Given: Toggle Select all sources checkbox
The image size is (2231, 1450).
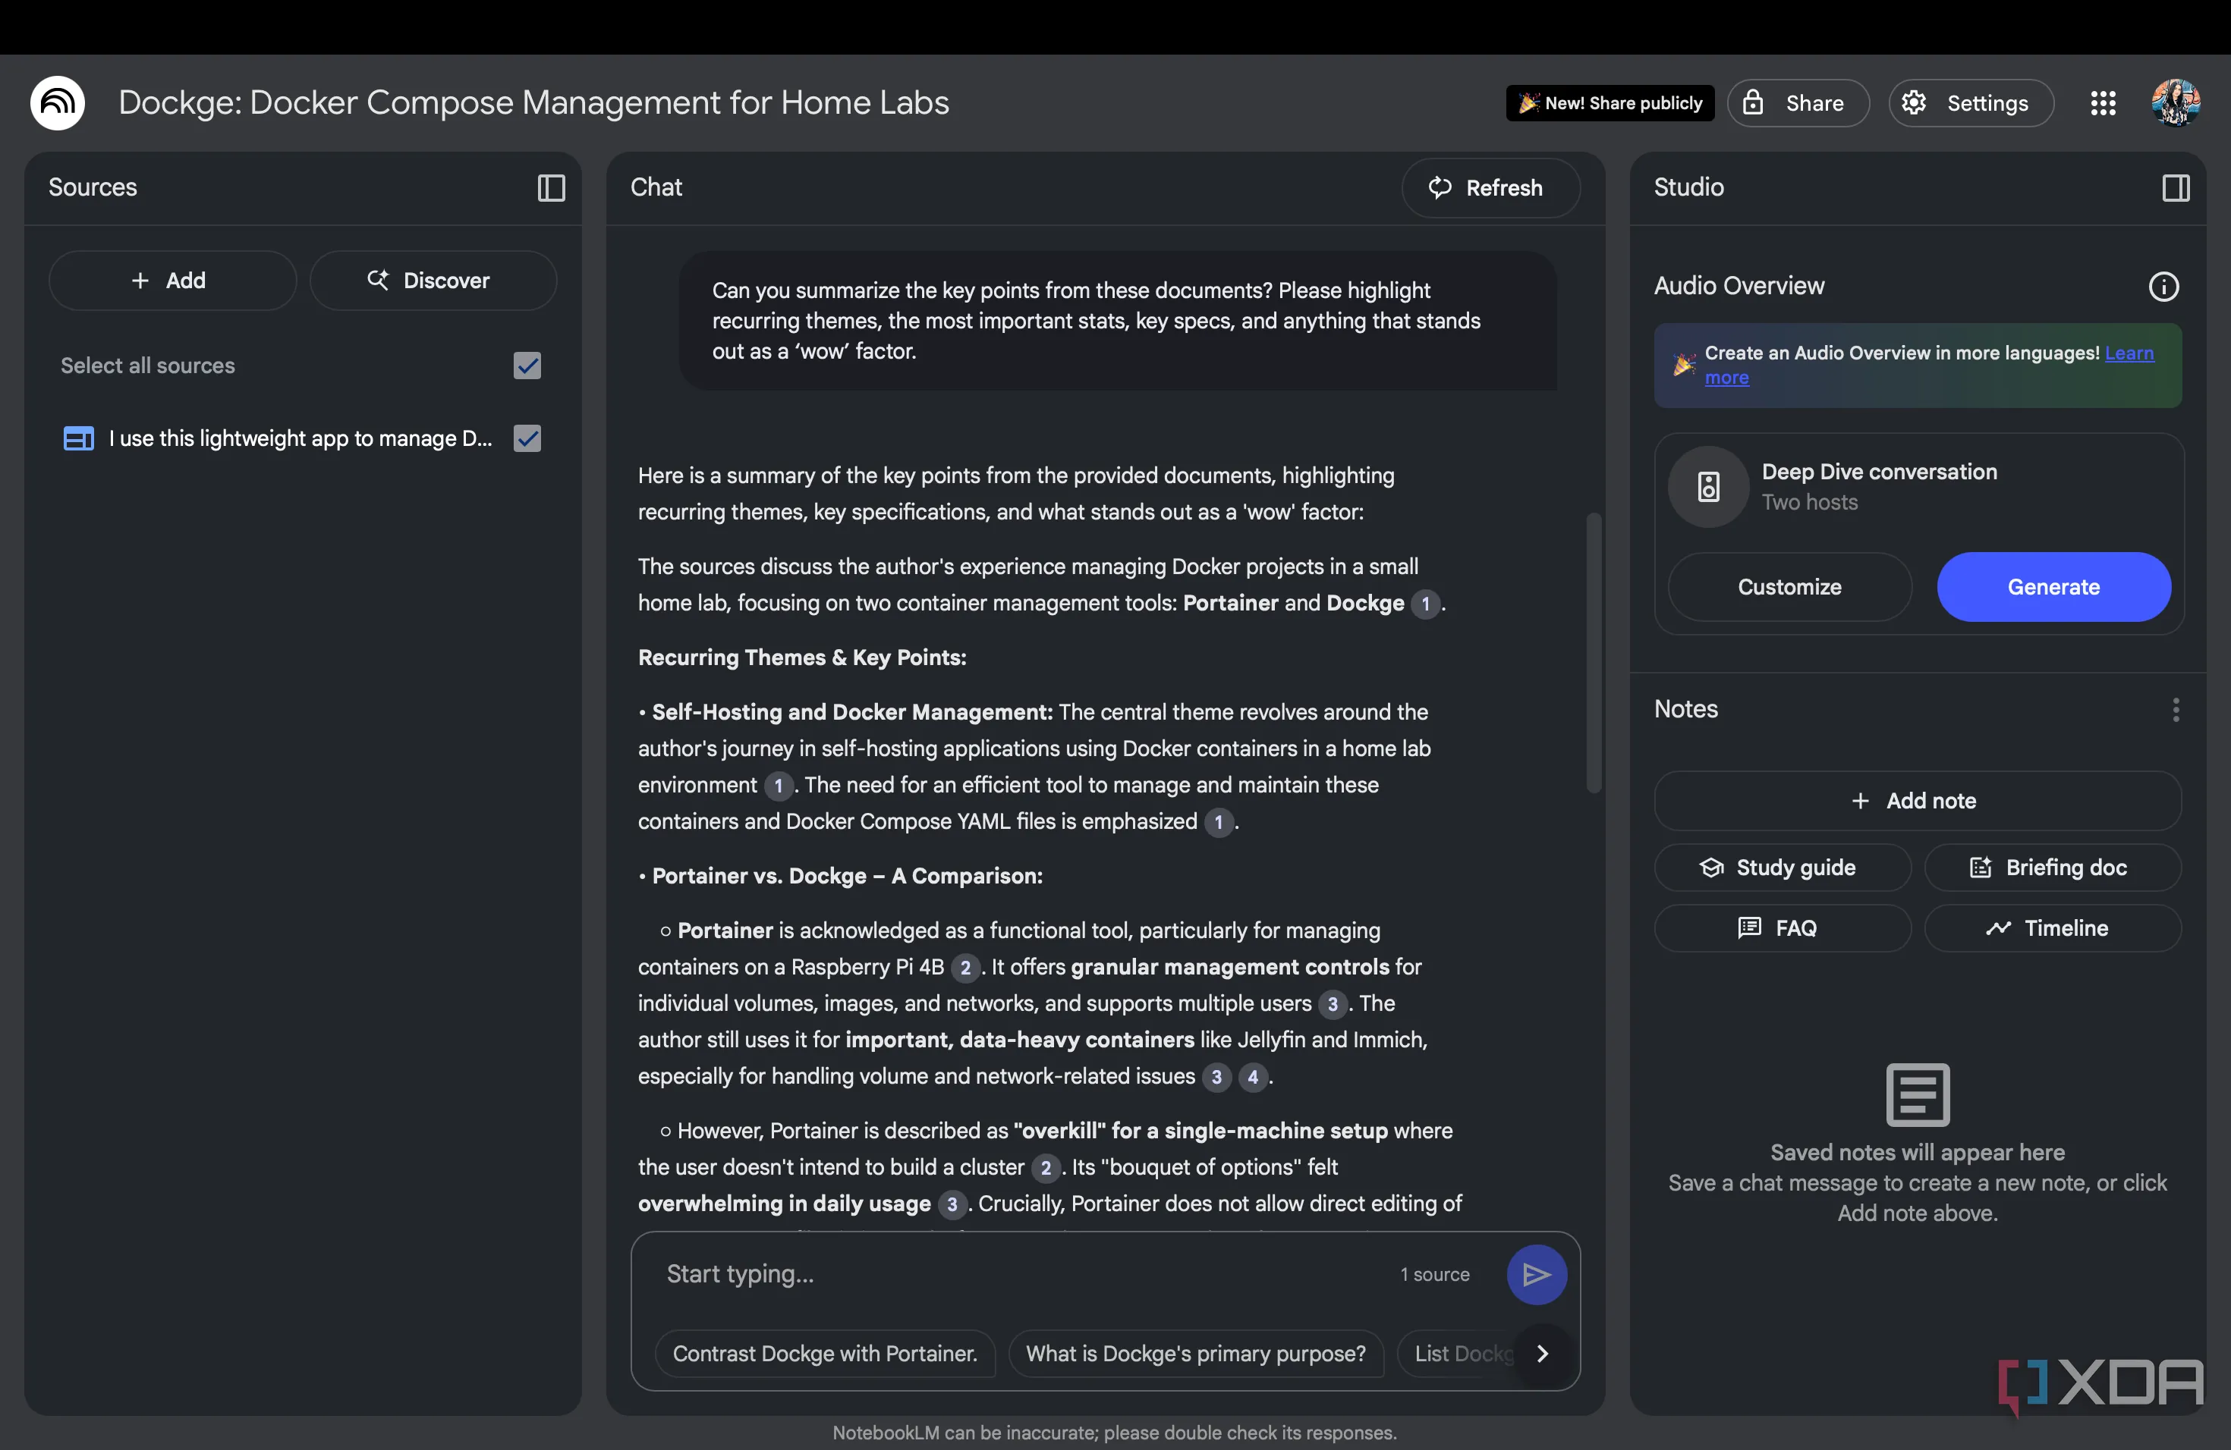Looking at the screenshot, I should click(527, 366).
